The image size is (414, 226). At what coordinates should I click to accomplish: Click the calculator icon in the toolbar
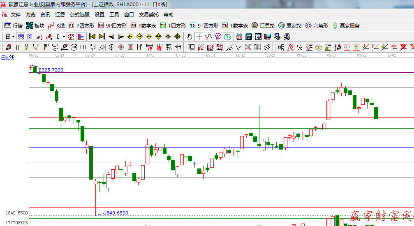(x=248, y=37)
